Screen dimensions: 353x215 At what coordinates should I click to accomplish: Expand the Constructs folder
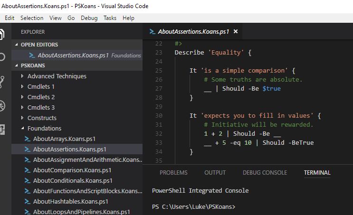[x=22, y=118]
